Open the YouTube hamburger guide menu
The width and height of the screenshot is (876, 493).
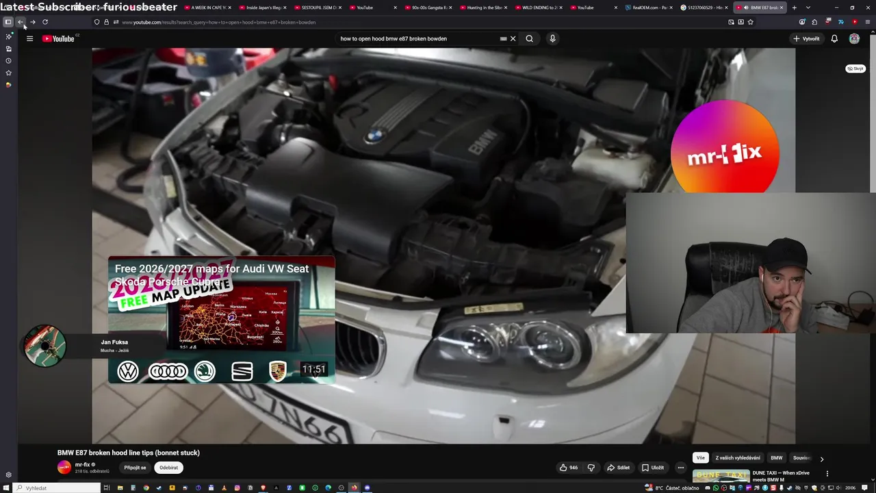click(29, 38)
